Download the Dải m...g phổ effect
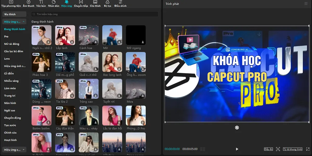Image resolution: width=312 pixels, height=156 pixels. (72, 69)
